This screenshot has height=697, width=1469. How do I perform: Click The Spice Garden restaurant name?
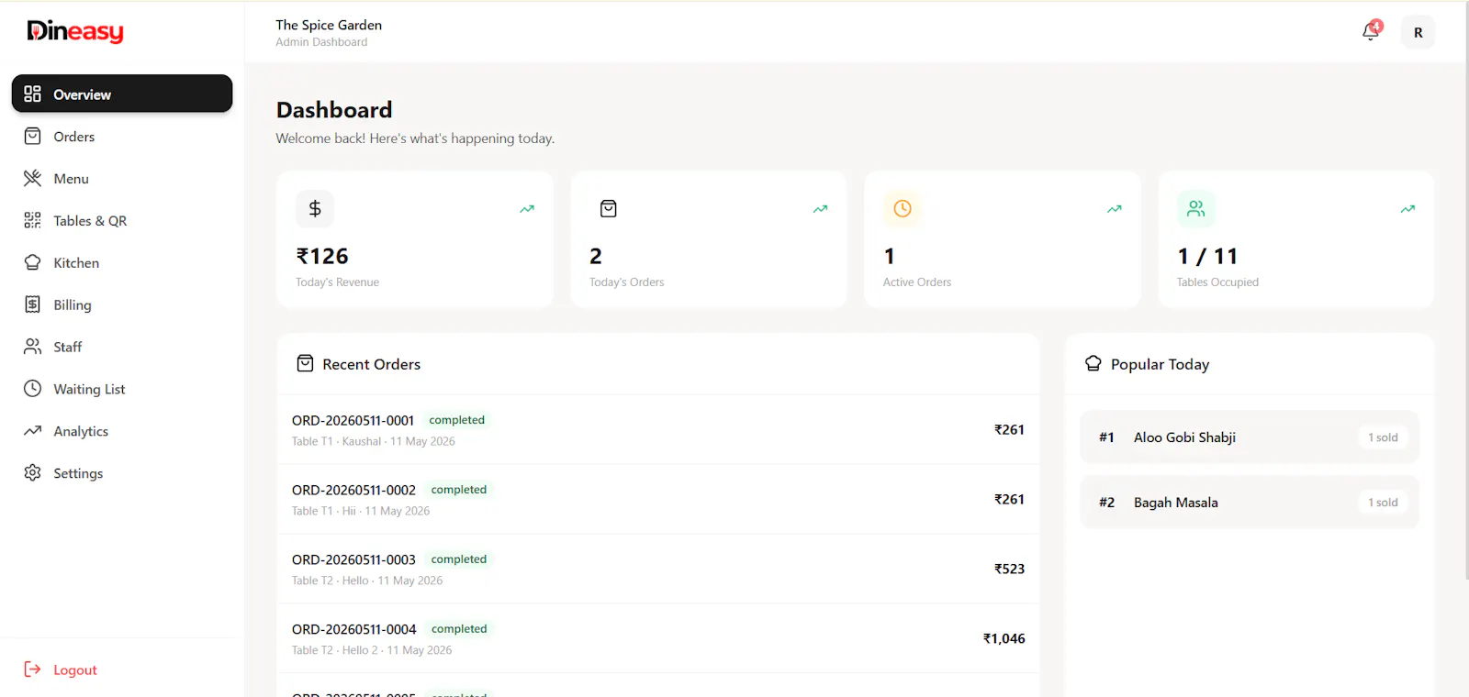click(x=329, y=25)
